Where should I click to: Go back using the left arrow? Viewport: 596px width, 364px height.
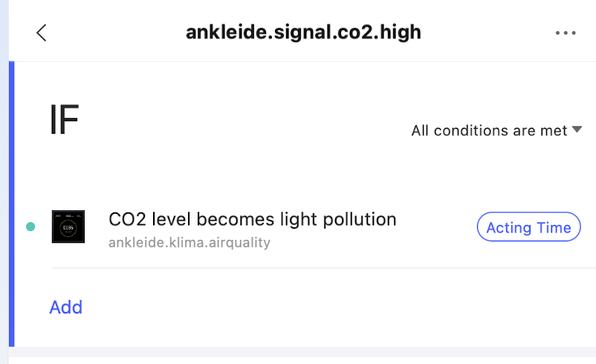pos(42,33)
